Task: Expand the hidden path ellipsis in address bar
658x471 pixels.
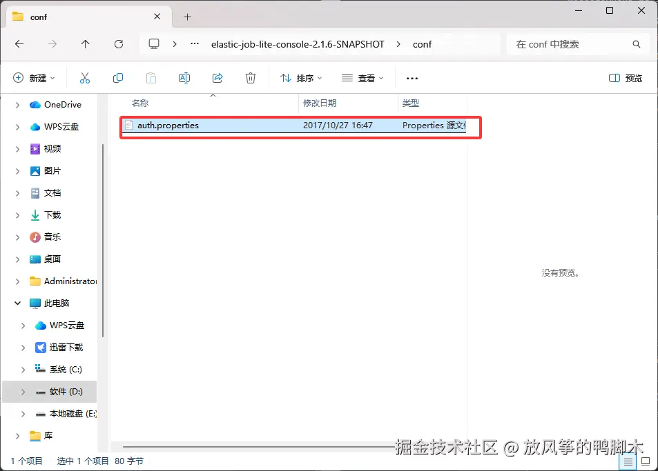Action: coord(195,43)
